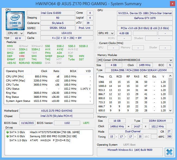The height and width of the screenshot is (160, 177).
Task: Click the module Clock 1499 MHz field
Action: click(145, 65)
